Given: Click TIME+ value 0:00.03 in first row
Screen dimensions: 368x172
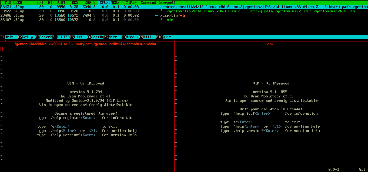Looking at the screenshot, I should coord(131,7).
